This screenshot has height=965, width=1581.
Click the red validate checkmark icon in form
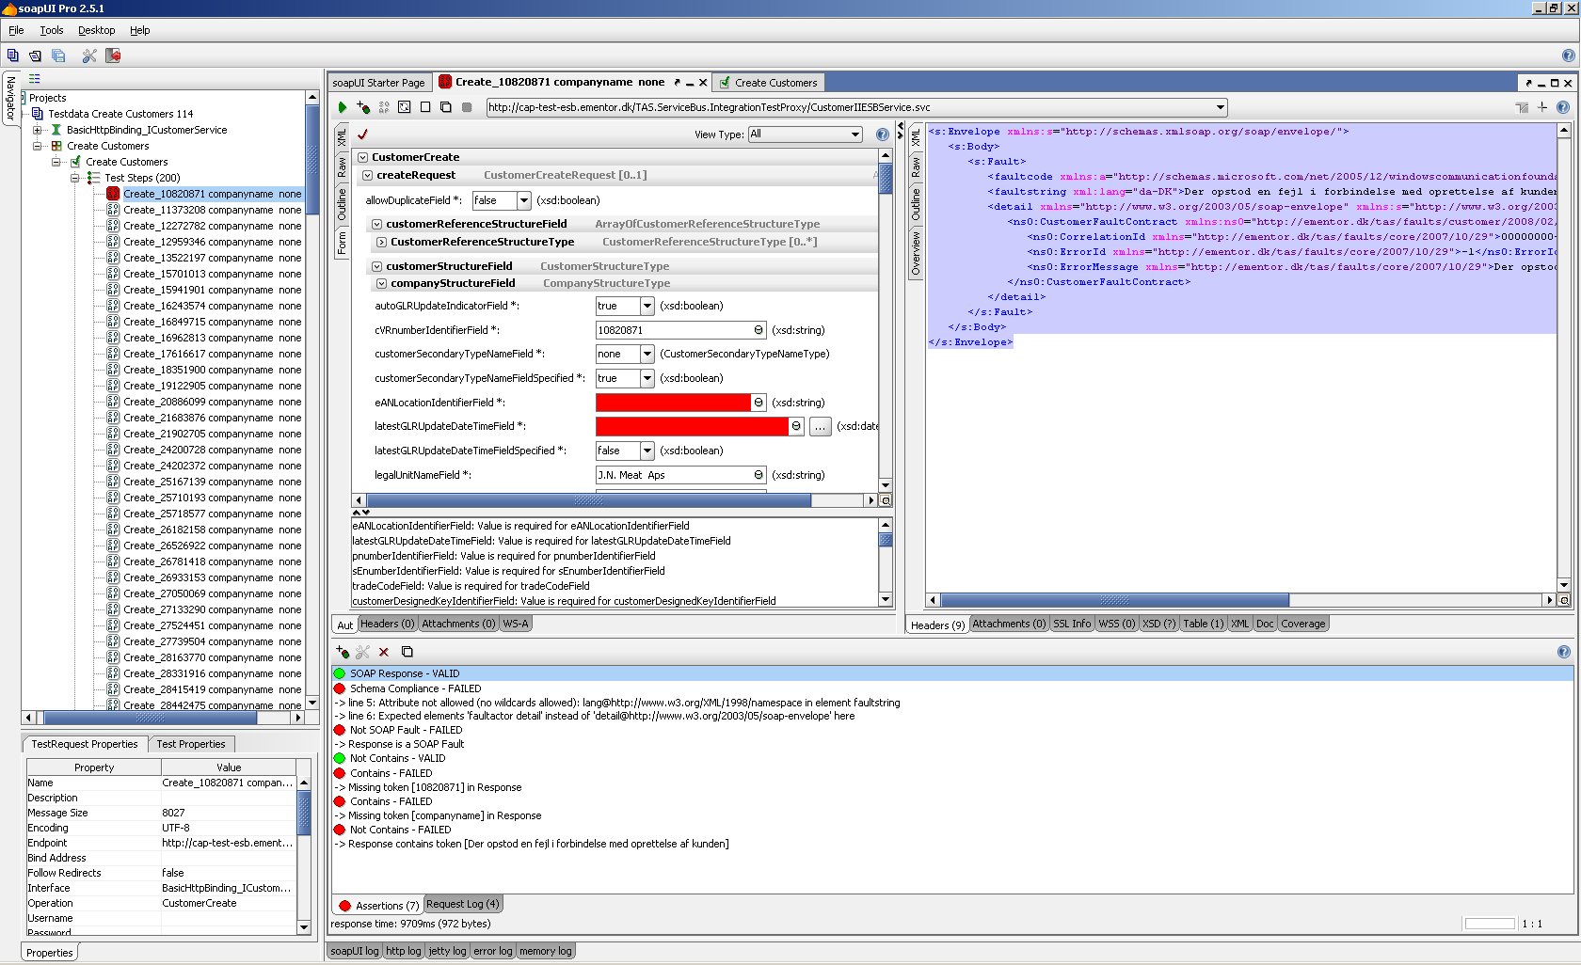point(362,134)
